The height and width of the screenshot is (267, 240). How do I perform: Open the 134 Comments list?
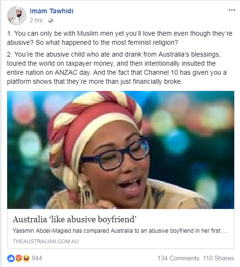178,258
